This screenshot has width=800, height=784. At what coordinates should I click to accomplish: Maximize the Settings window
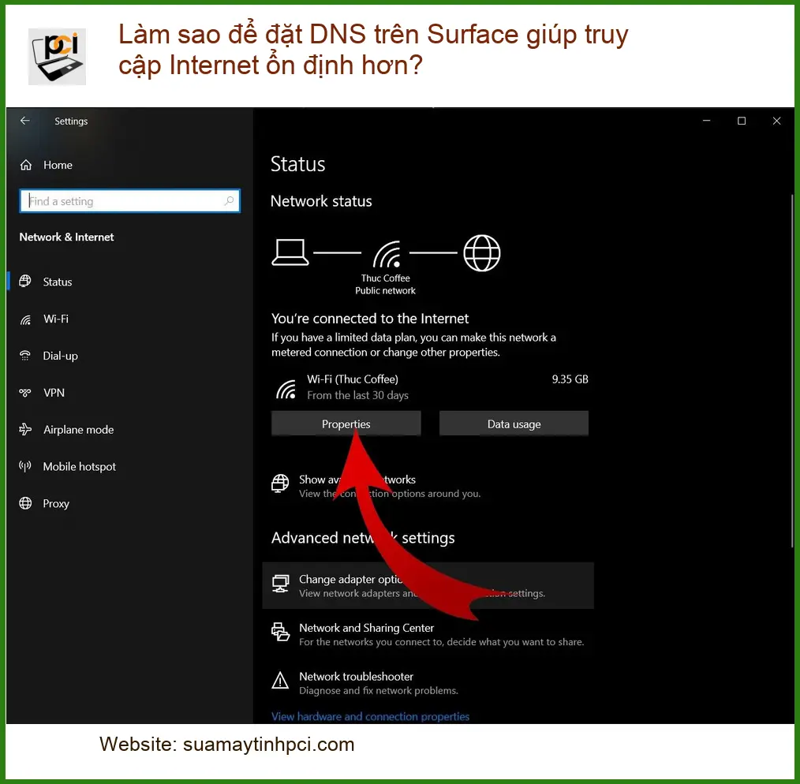pos(742,121)
